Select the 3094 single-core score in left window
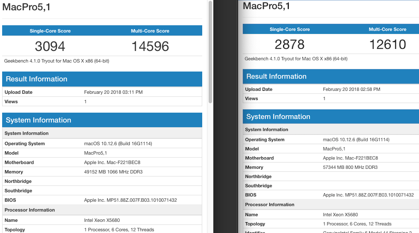 click(x=50, y=46)
